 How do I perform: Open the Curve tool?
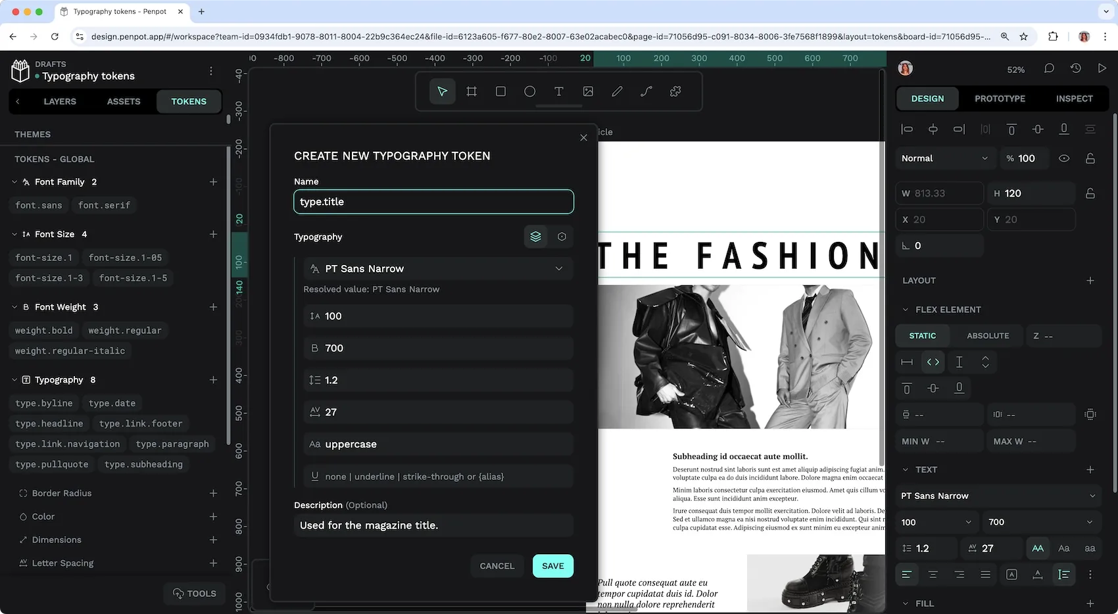pos(646,91)
